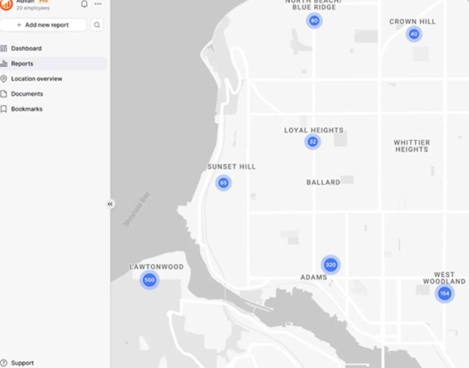Image resolution: width=469 pixels, height=368 pixels.
Task: Click the search magnifier icon
Action: 97,25
